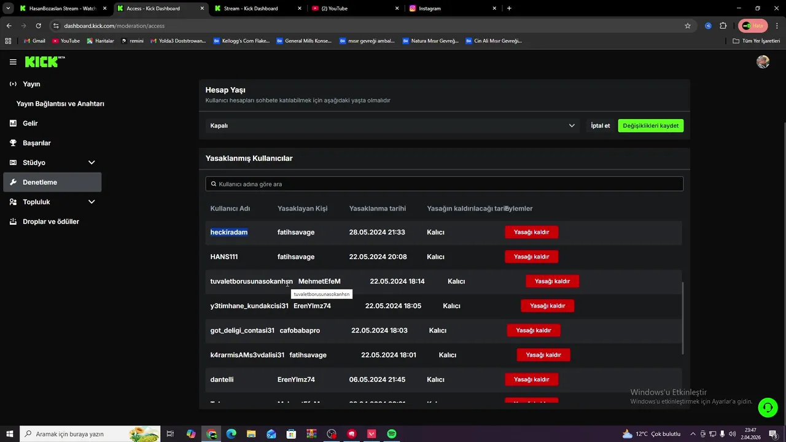This screenshot has height=442, width=786.
Task: Open the profile avatar menu
Action: point(763,61)
